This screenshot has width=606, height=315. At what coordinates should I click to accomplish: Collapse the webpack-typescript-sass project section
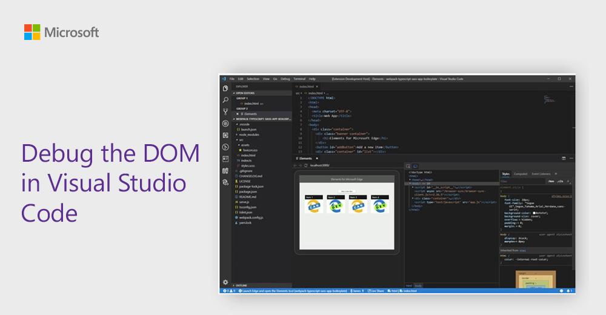click(262, 119)
